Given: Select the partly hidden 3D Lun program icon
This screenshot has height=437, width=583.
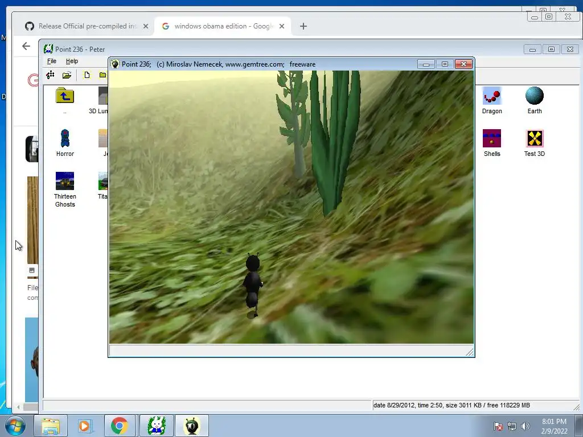Looking at the screenshot, I should pos(103,96).
